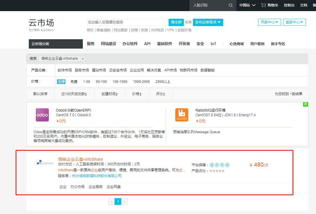Open the shopping cart 购物车
The height and width of the screenshot is (214, 316).
pyautogui.click(x=270, y=5)
